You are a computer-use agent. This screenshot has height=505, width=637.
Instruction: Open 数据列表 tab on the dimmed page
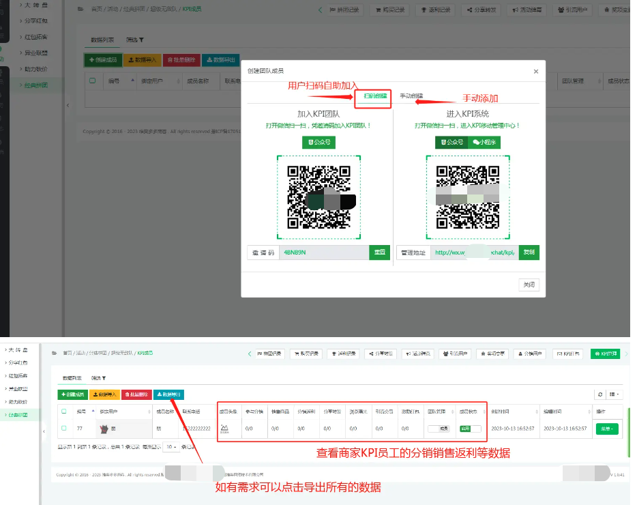tap(102, 40)
